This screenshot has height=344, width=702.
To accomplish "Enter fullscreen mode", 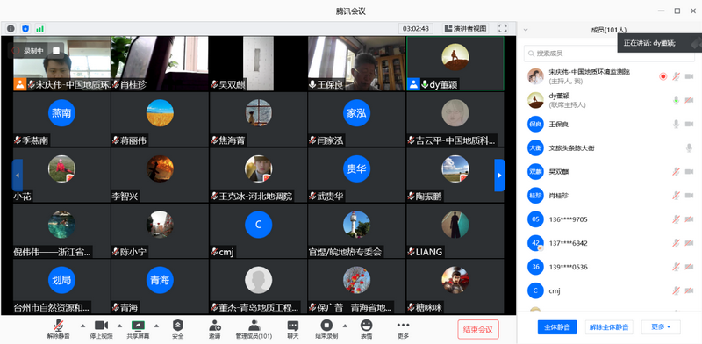I will tap(503, 29).
